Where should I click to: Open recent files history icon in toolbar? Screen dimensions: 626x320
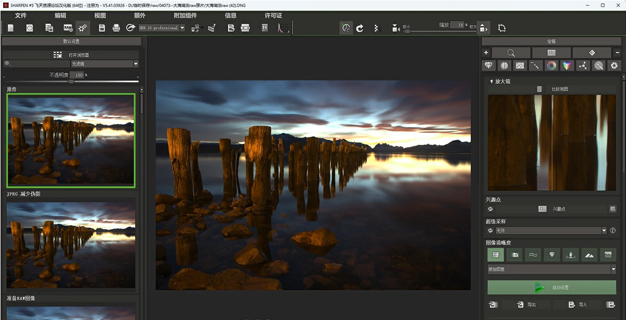pos(30,28)
